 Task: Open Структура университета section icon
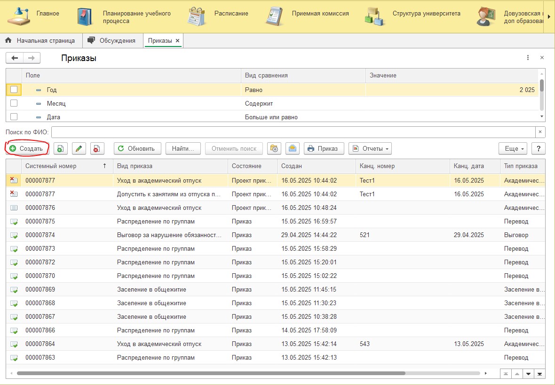pyautogui.click(x=374, y=16)
